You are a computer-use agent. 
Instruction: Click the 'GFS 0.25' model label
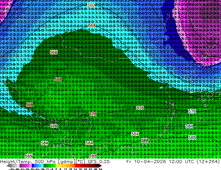pos(99,162)
